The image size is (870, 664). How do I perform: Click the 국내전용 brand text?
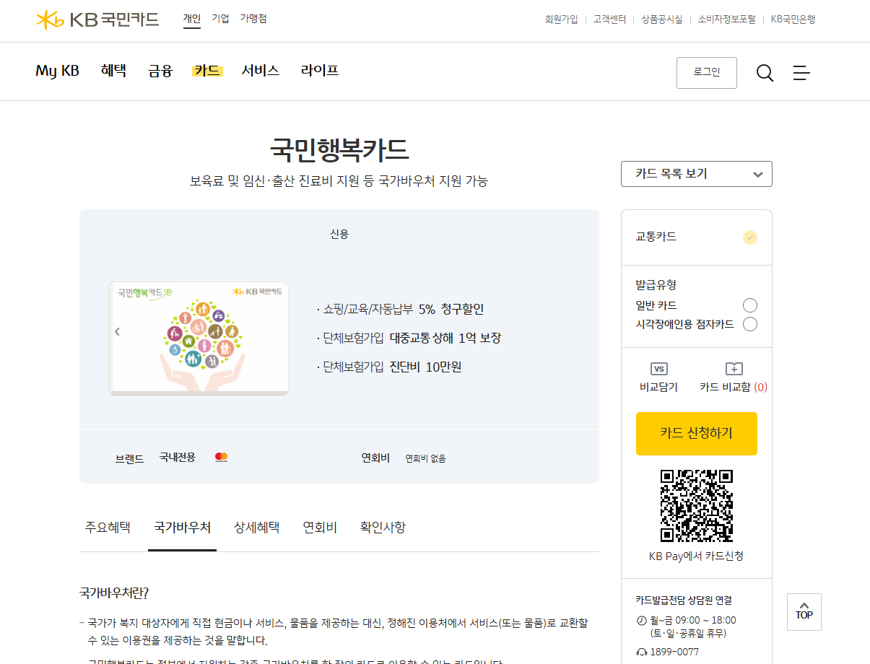(178, 457)
